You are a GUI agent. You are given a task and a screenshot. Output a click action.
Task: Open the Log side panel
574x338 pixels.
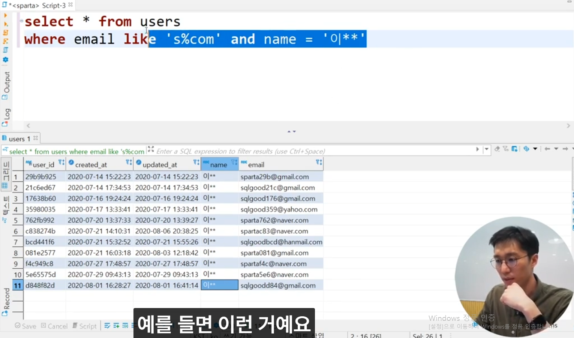[6, 117]
